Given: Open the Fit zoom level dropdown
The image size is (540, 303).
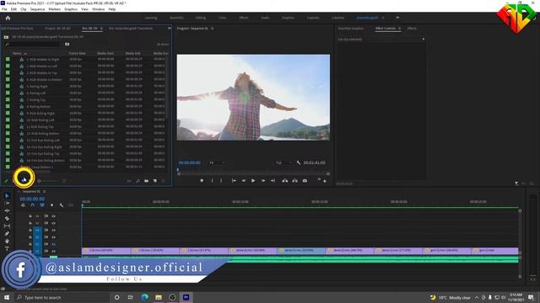Looking at the screenshot, I should [x=218, y=162].
